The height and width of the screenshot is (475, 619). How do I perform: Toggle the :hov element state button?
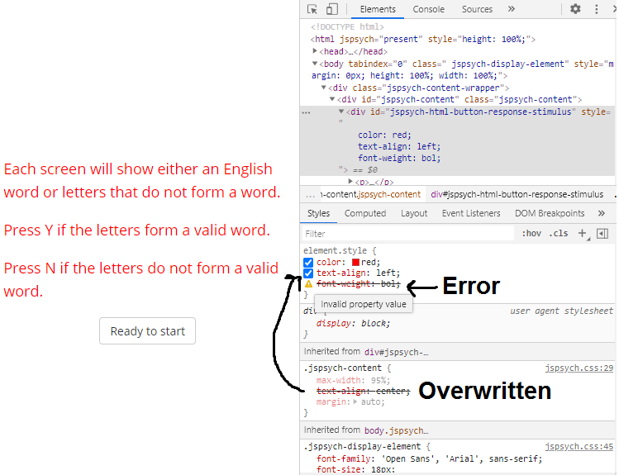[x=530, y=234]
